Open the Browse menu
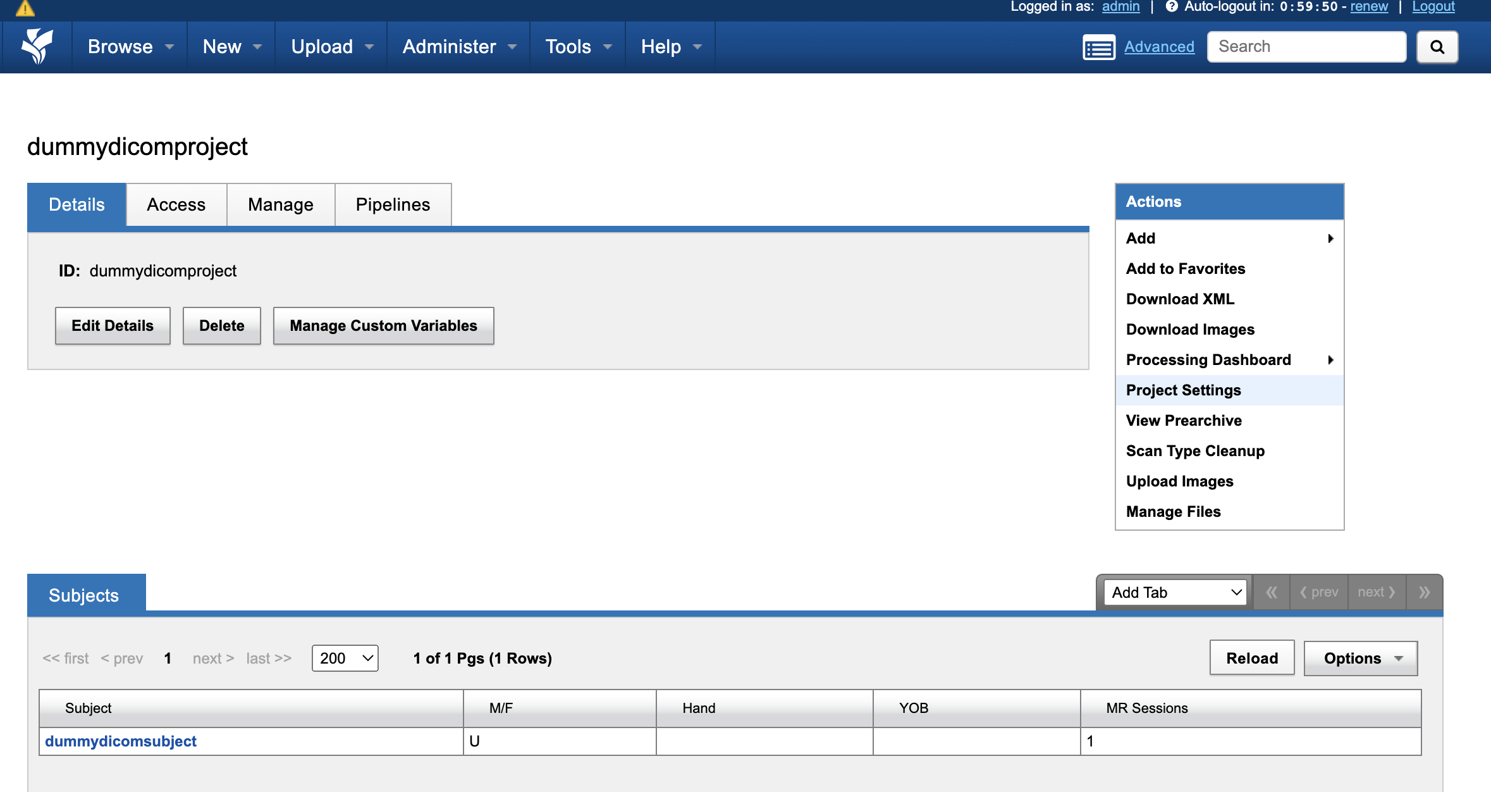The width and height of the screenshot is (1491, 792). click(x=130, y=47)
